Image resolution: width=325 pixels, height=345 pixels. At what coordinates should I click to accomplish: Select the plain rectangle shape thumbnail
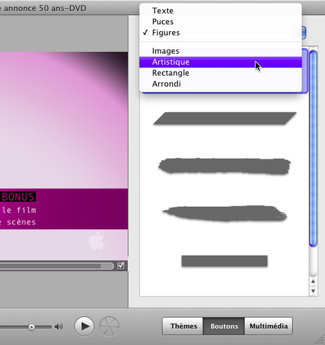tap(224, 261)
